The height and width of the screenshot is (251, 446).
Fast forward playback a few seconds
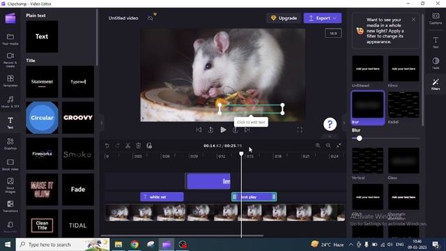pyautogui.click(x=236, y=130)
